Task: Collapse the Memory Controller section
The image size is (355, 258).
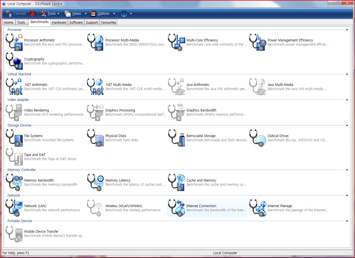Action: 347,170
